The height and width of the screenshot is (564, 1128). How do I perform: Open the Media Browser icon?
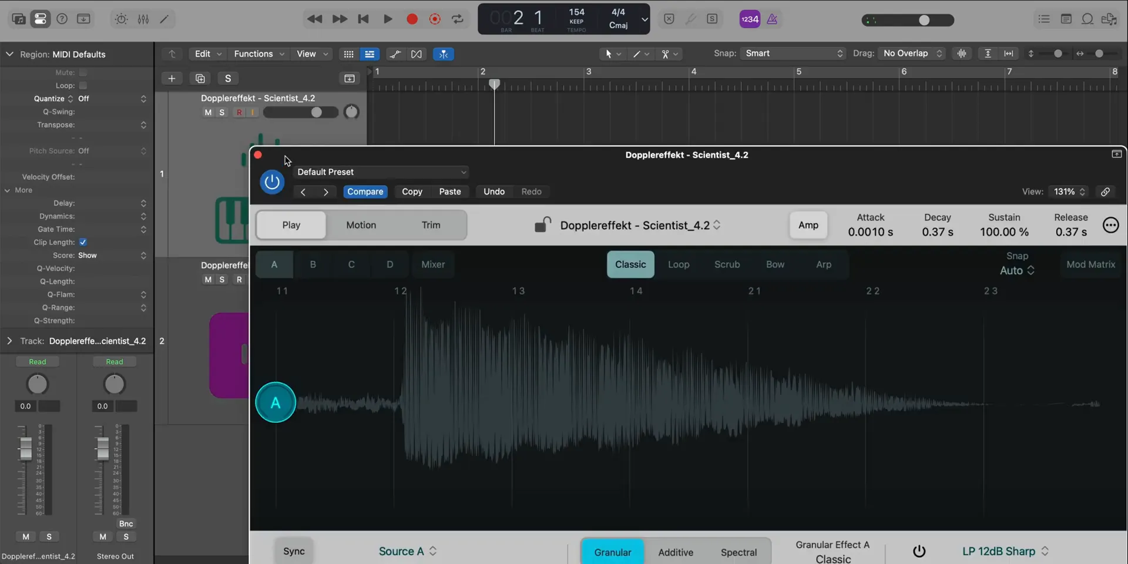coord(1109,19)
